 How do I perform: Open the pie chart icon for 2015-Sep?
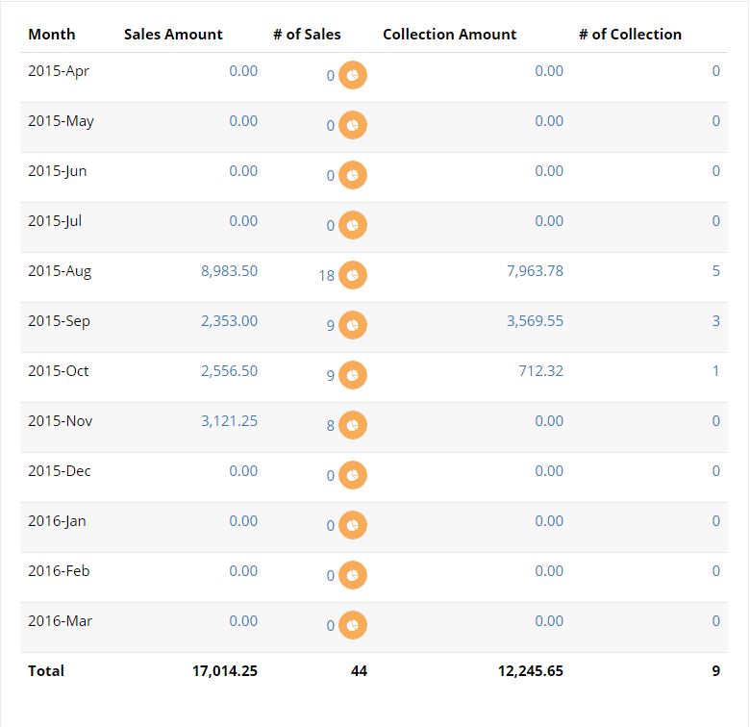353,325
